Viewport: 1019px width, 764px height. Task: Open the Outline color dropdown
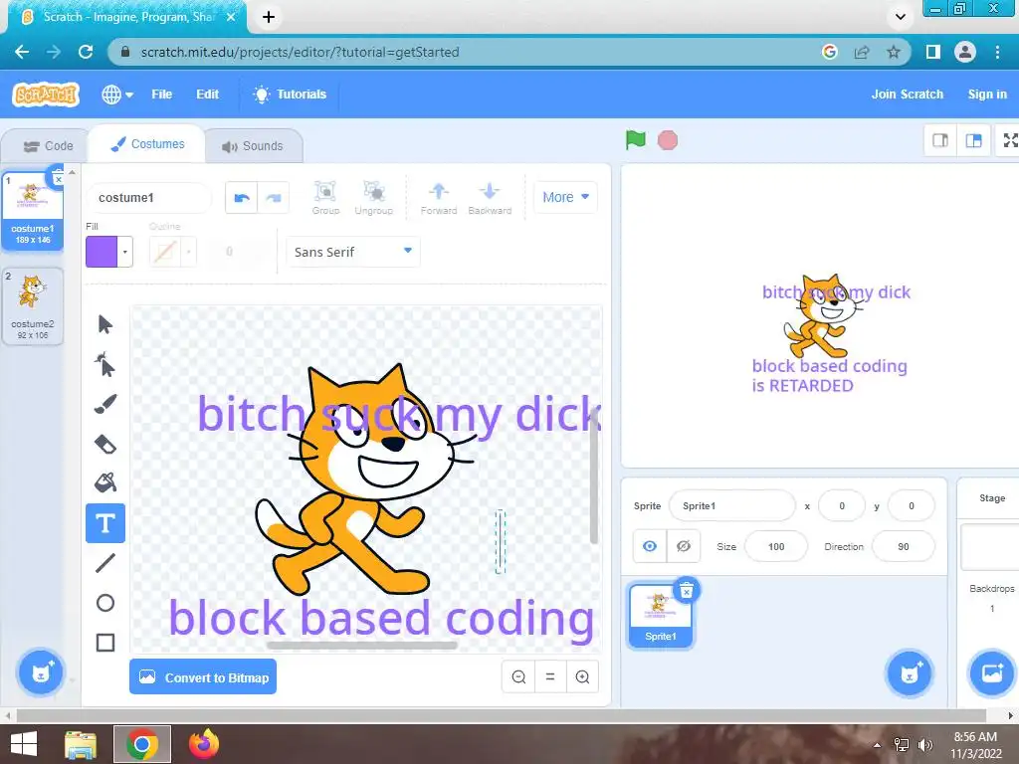[x=188, y=252]
